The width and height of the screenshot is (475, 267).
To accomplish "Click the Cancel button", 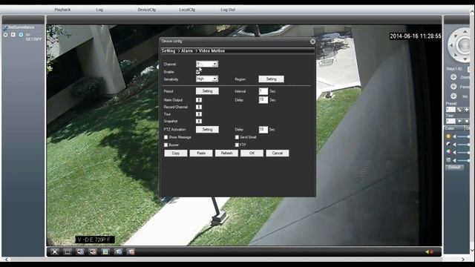I will [277, 154].
